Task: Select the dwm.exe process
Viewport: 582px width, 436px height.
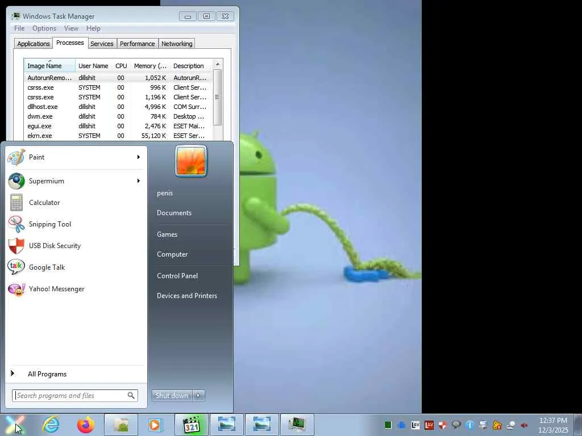Action: (x=118, y=116)
